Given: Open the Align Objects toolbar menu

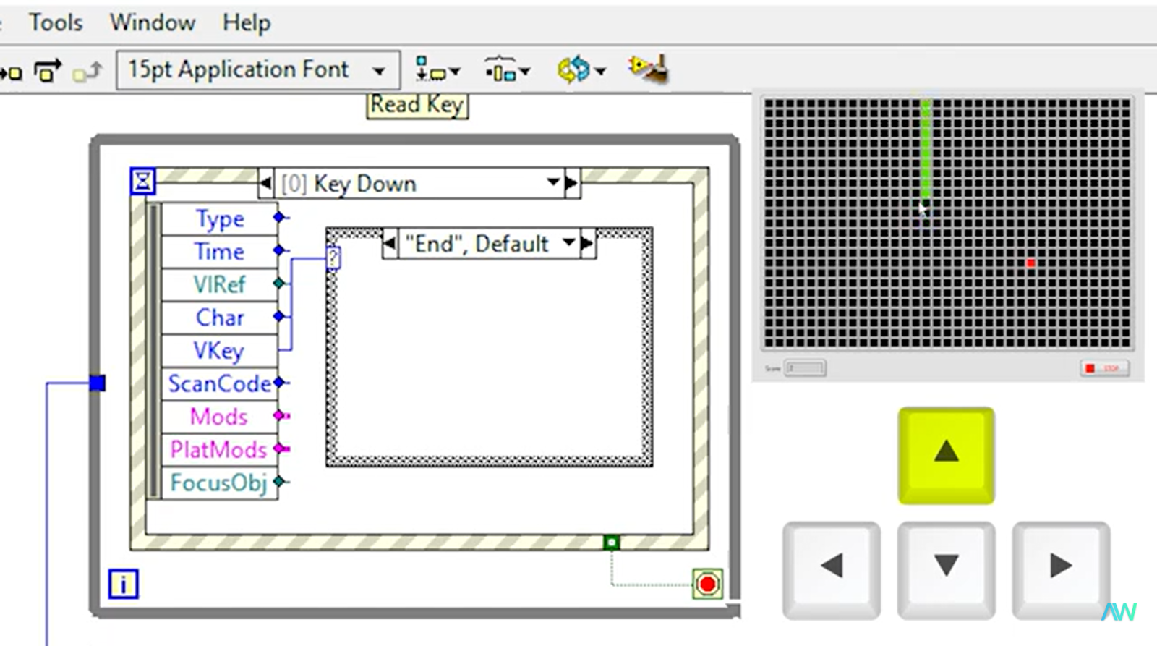Looking at the screenshot, I should [x=437, y=70].
